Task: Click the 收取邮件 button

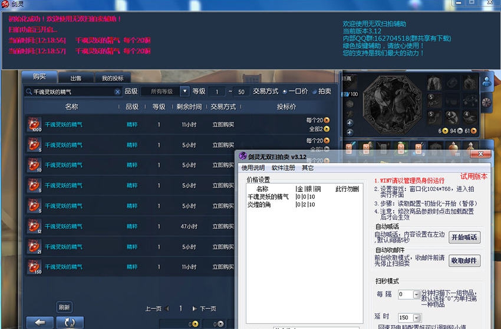Action: pyautogui.click(x=464, y=261)
